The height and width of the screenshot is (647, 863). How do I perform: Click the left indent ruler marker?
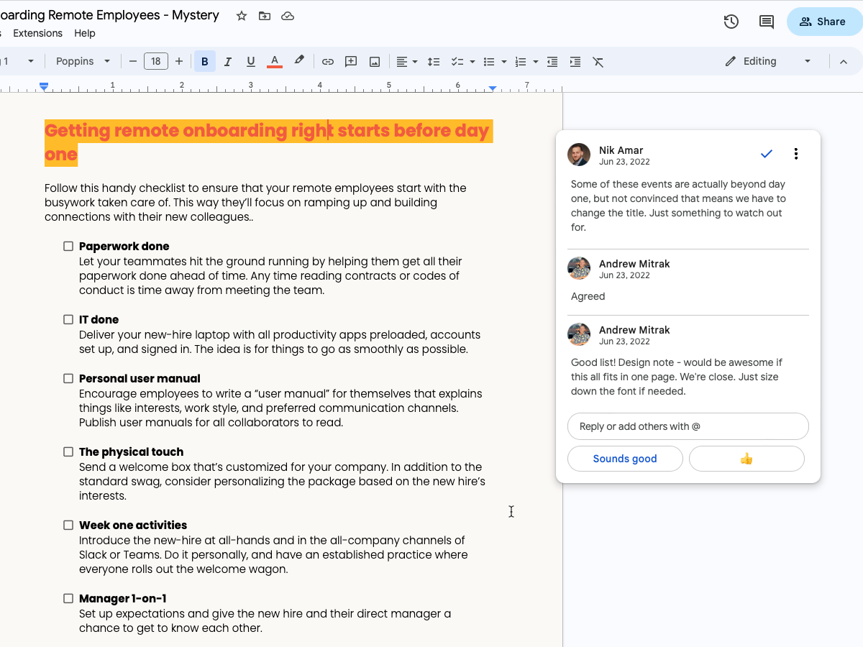pyautogui.click(x=44, y=86)
